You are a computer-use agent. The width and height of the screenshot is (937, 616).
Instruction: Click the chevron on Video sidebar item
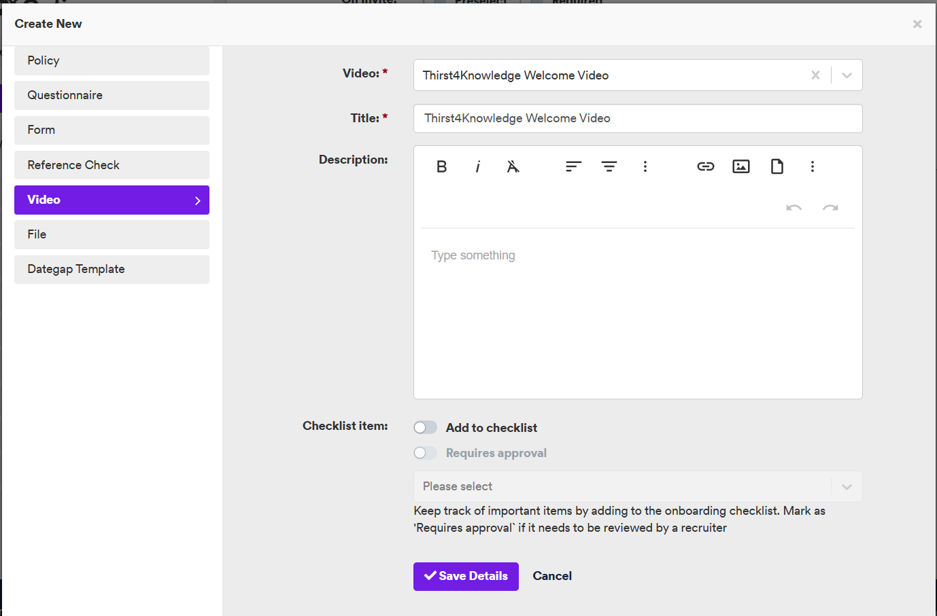[198, 200]
